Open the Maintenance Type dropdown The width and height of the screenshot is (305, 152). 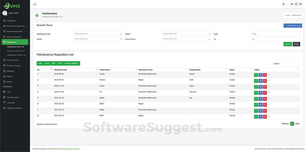coord(98,34)
